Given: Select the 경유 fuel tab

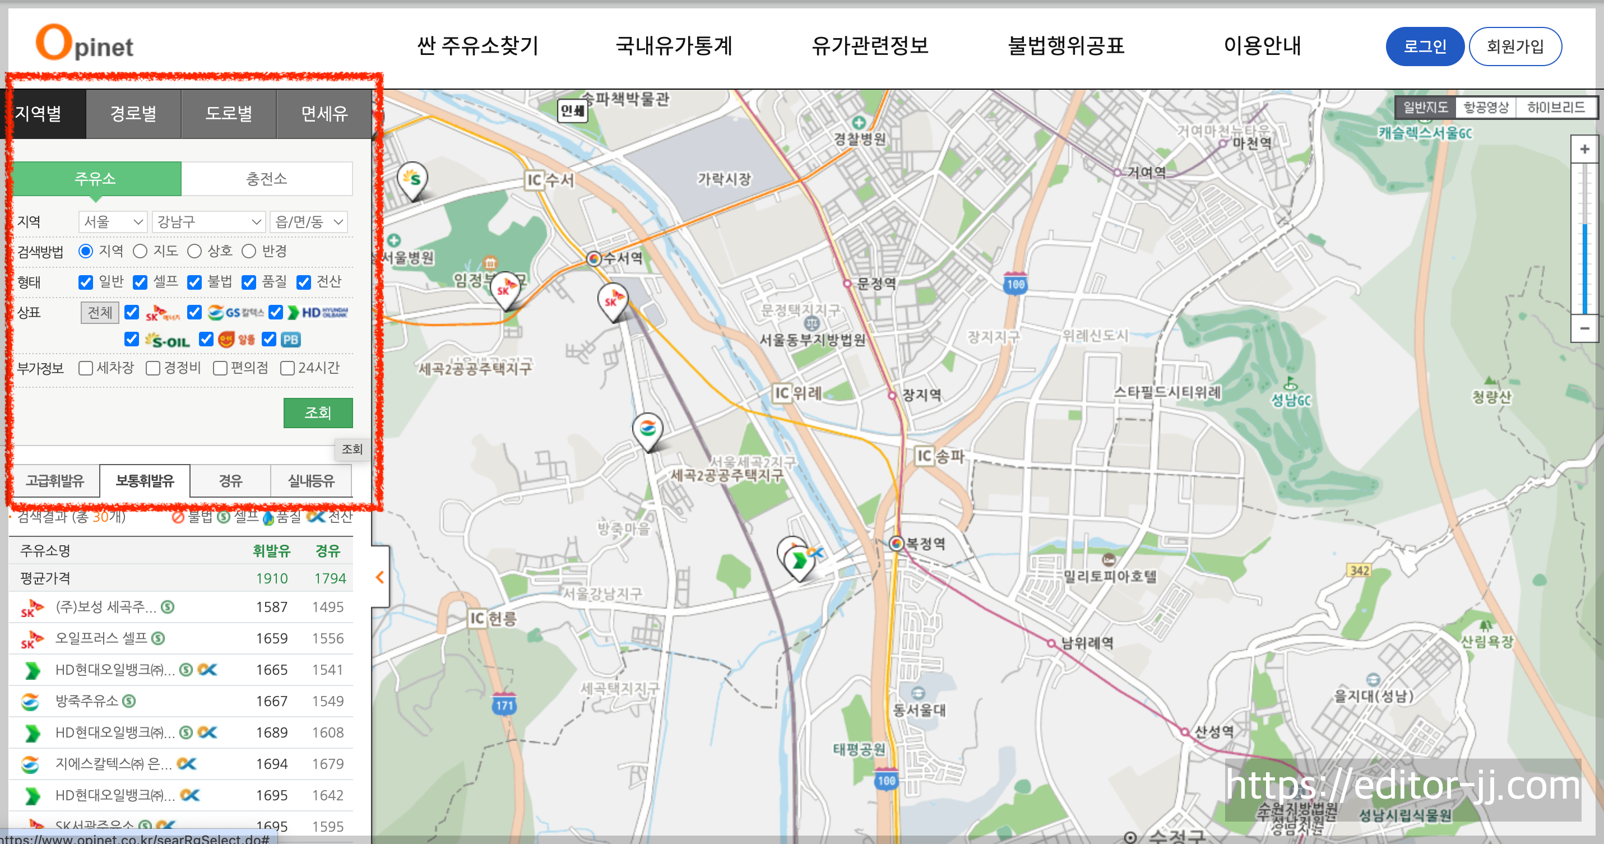Looking at the screenshot, I should 230,480.
